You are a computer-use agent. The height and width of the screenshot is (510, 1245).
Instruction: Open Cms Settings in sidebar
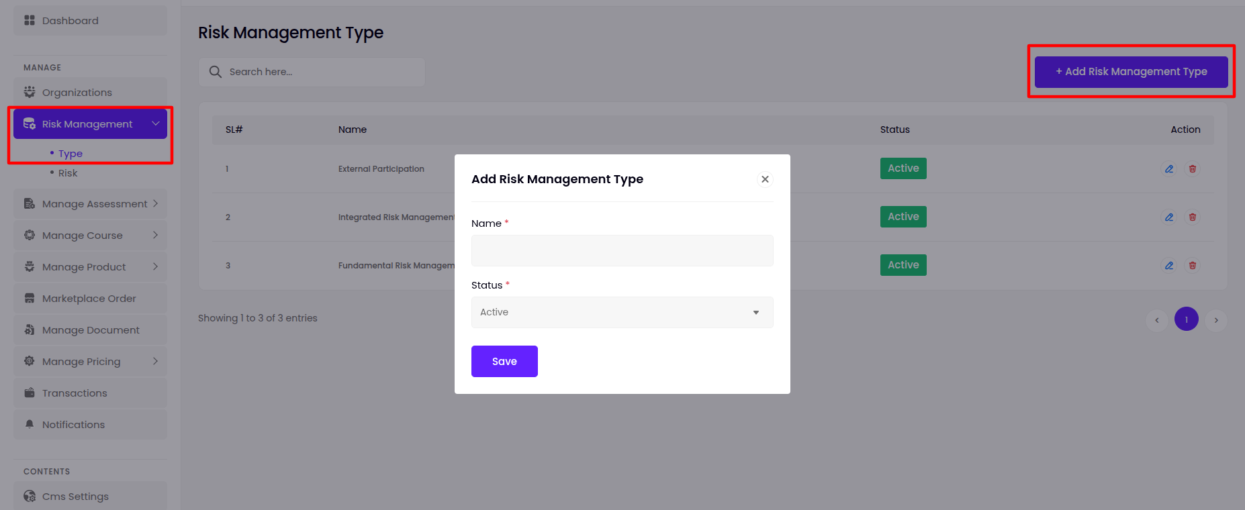tap(75, 497)
